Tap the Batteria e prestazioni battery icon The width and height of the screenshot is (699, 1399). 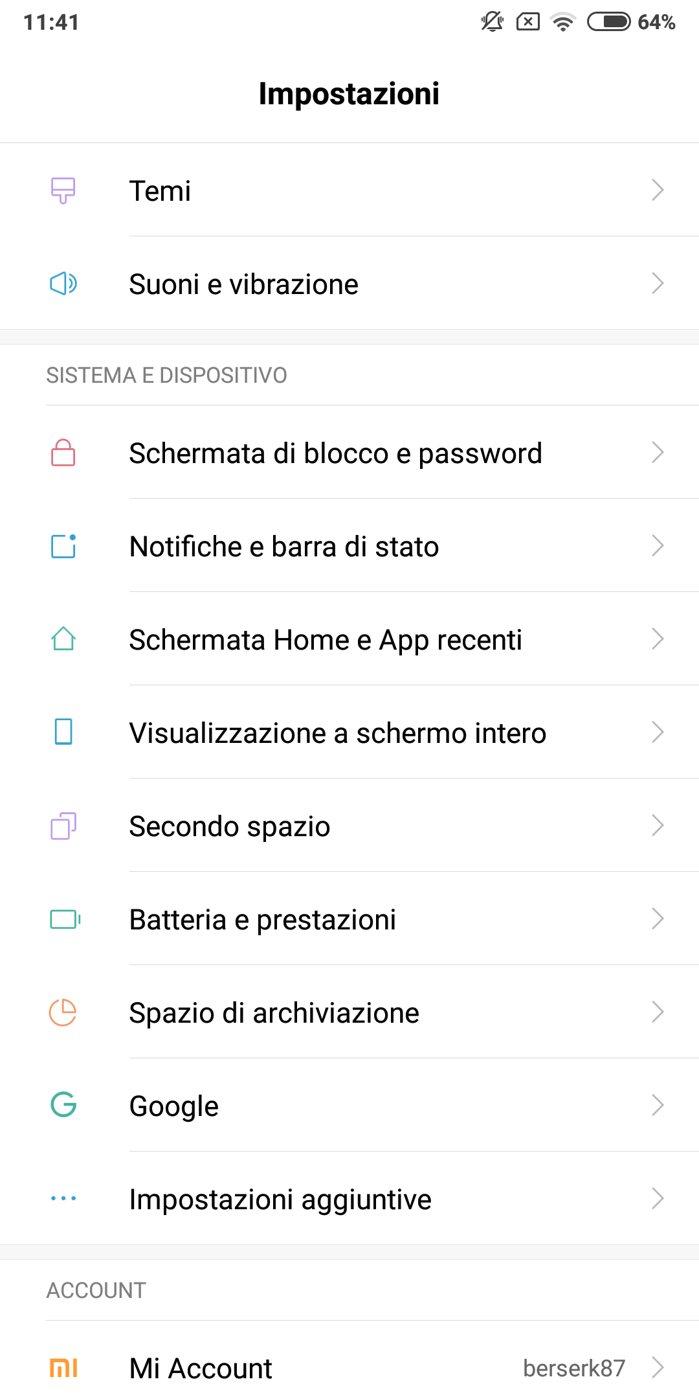[65, 919]
